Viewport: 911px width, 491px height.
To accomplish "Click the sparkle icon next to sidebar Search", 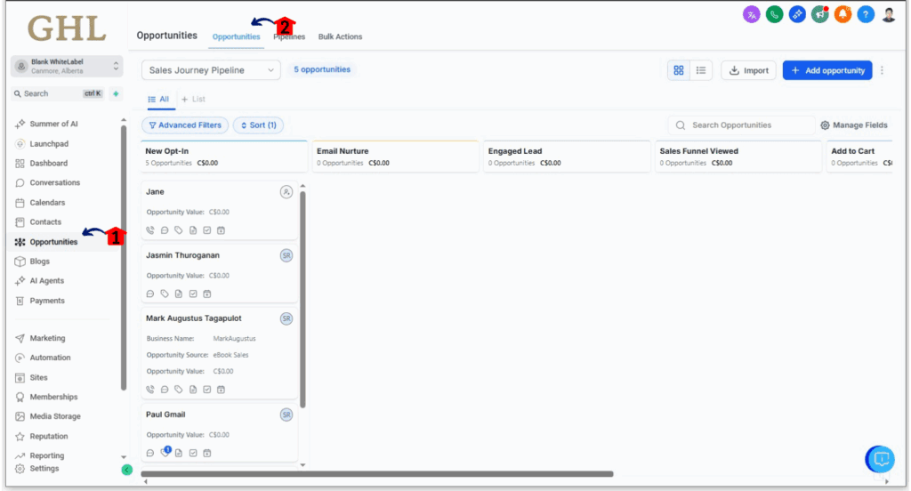I will click(116, 93).
